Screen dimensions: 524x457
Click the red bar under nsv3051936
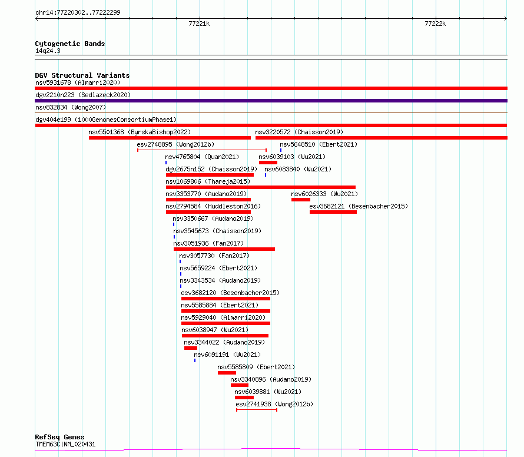click(224, 249)
